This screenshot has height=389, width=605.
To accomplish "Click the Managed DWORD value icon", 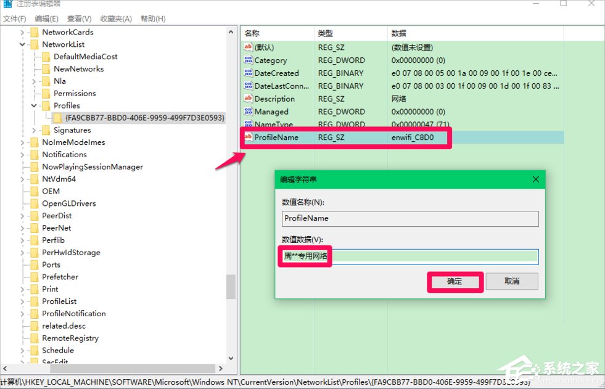I will (x=249, y=112).
